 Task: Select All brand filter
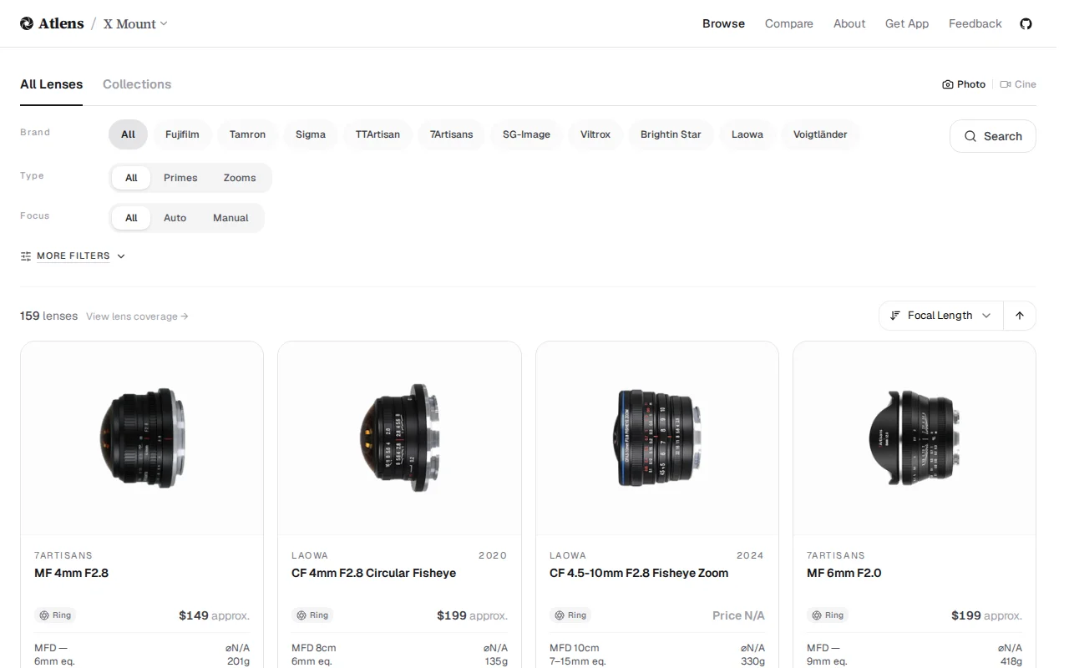pos(128,134)
